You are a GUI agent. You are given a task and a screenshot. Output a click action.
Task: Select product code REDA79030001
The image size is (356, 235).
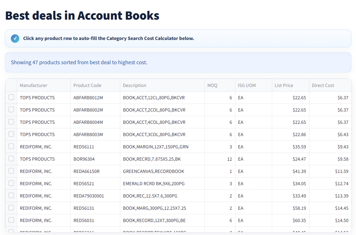tap(88, 196)
